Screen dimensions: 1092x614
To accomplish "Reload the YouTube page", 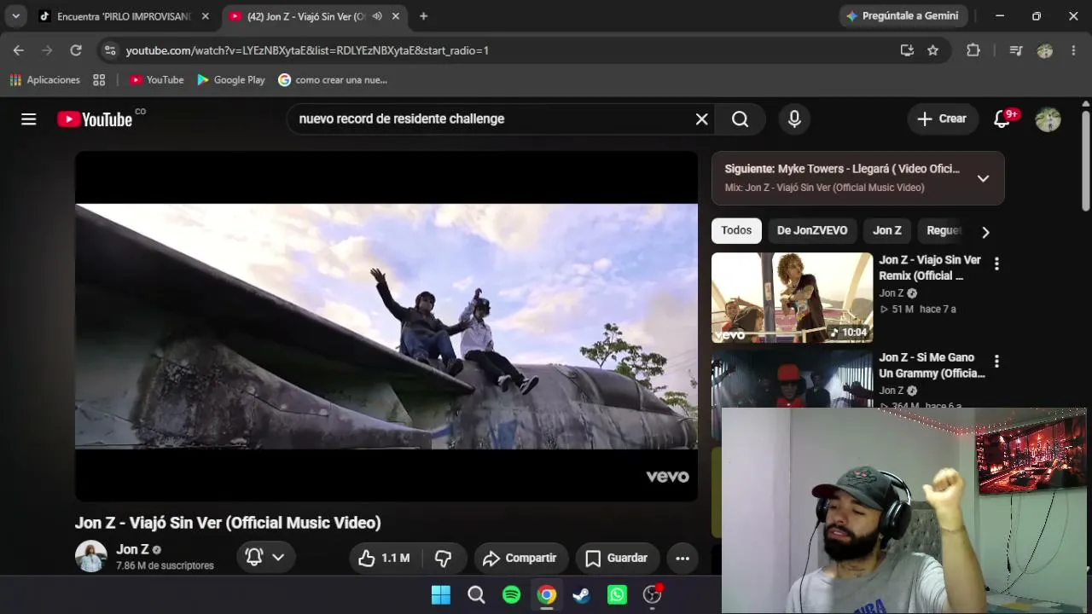I will coord(76,50).
